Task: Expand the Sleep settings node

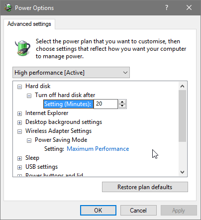Action: pyautogui.click(x=19, y=158)
